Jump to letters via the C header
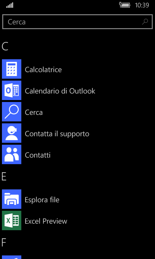 point(5,46)
